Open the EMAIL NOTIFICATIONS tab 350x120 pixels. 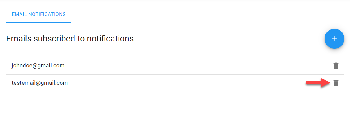[39, 15]
